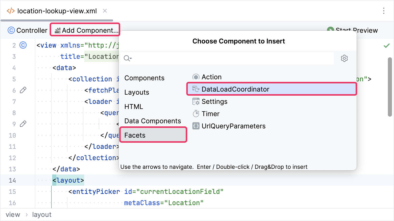Screen dimensions: 394x221
Task: Open the editor kebab menu at top right
Action: (x=384, y=11)
